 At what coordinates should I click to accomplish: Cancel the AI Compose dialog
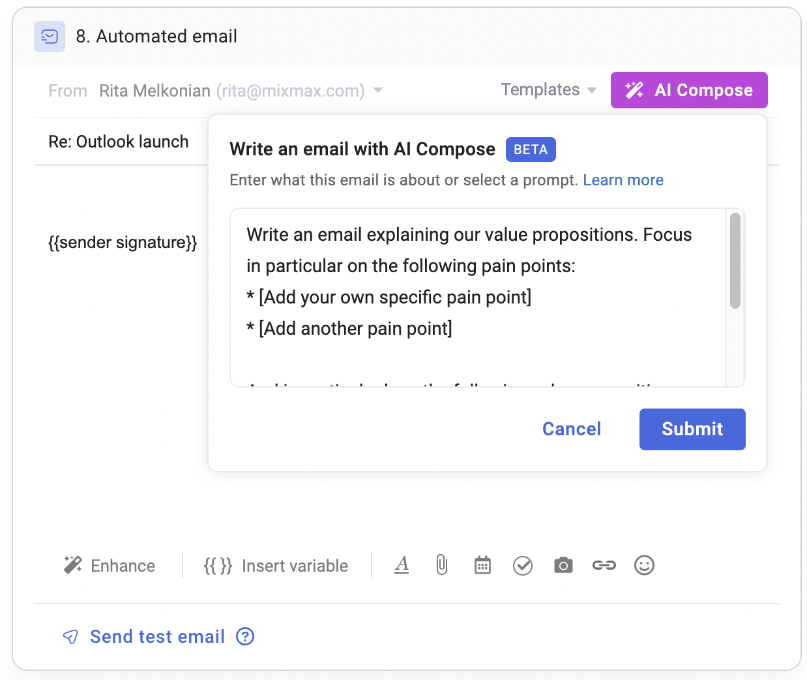pos(571,429)
